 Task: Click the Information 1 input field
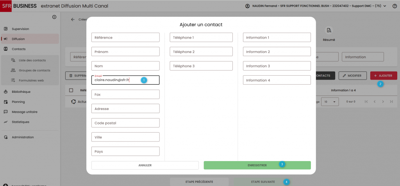[277, 37]
